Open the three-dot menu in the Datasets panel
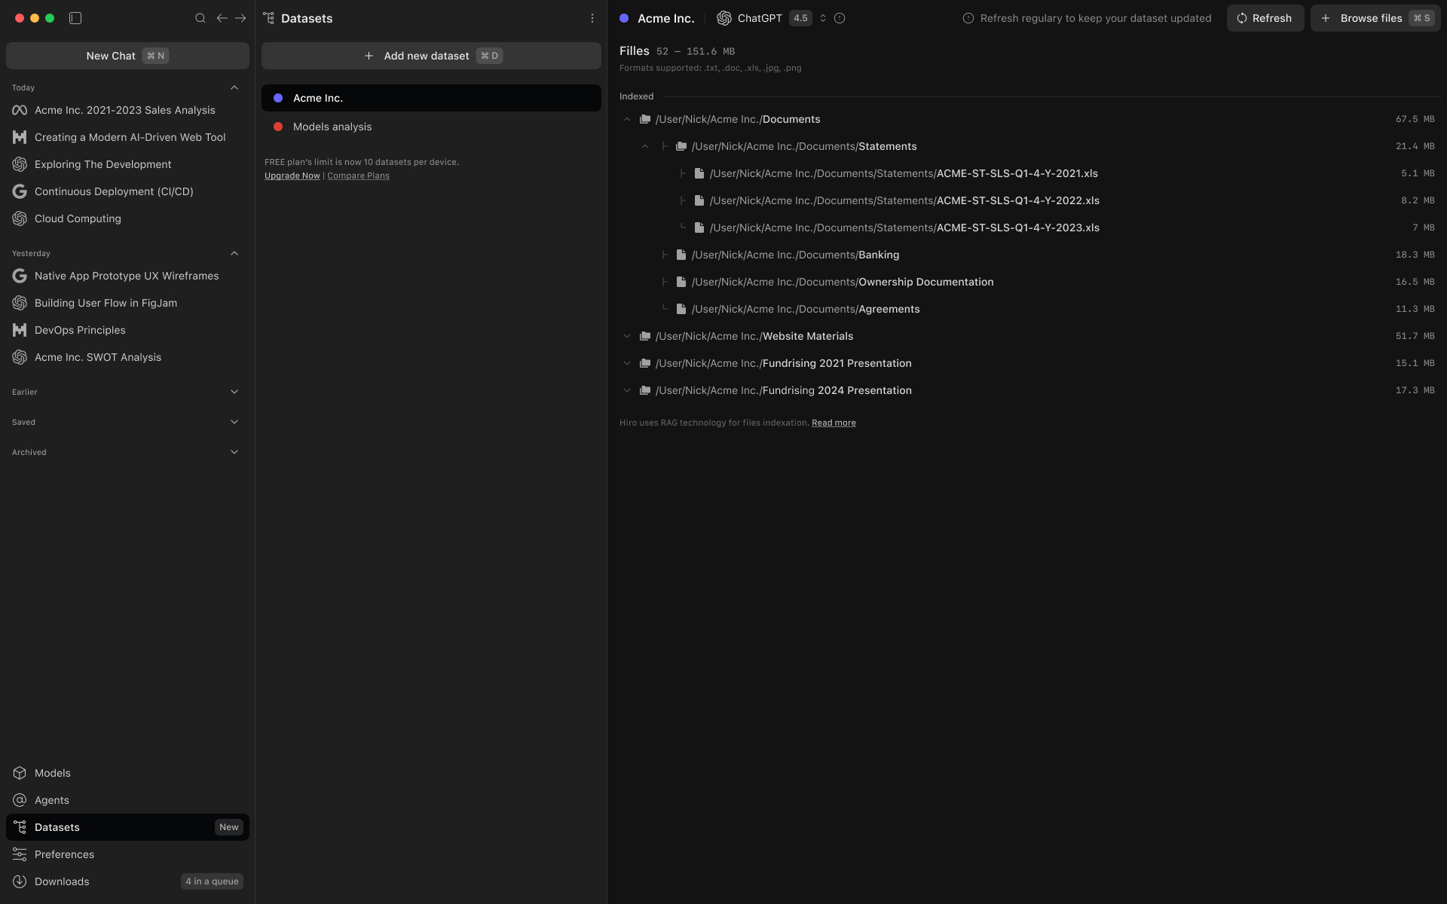Viewport: 1447px width, 904px height. [592, 18]
